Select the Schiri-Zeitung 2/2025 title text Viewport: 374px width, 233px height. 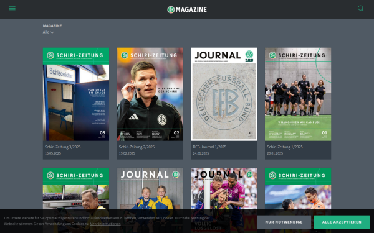(137, 147)
